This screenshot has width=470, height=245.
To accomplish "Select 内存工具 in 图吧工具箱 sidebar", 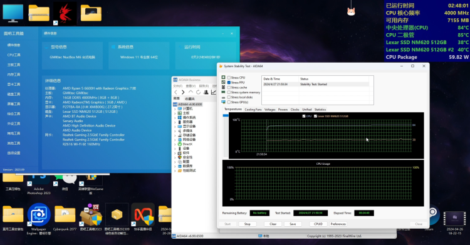I will click(x=14, y=75).
